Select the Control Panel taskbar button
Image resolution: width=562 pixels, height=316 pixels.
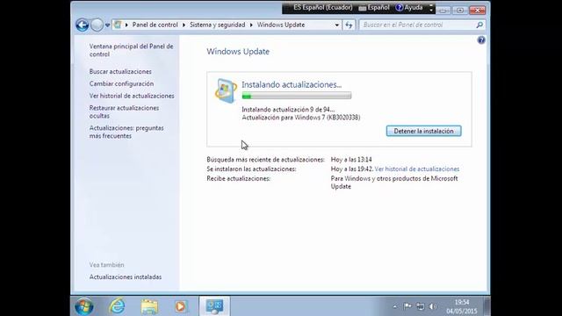[x=214, y=306]
